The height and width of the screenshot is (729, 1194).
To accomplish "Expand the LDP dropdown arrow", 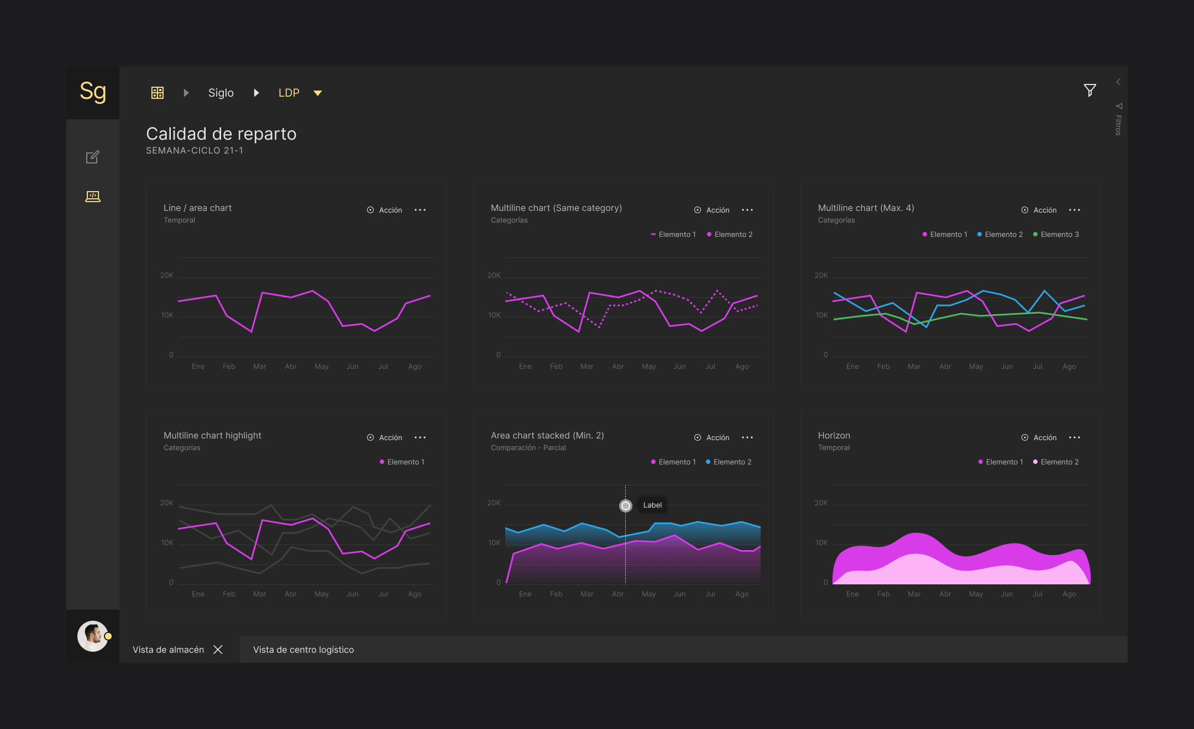I will tap(318, 93).
